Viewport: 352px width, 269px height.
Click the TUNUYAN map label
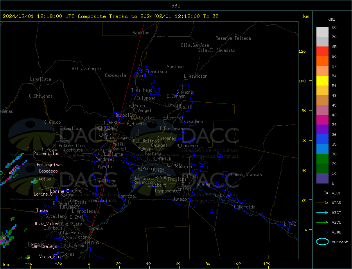[91, 243]
